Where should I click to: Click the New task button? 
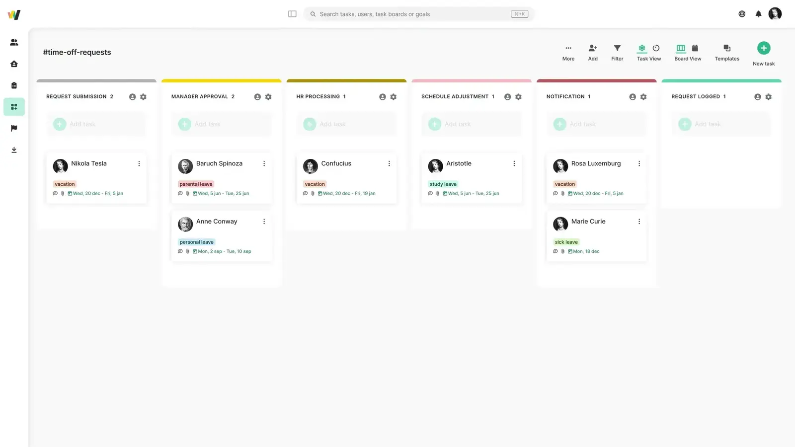point(764,49)
